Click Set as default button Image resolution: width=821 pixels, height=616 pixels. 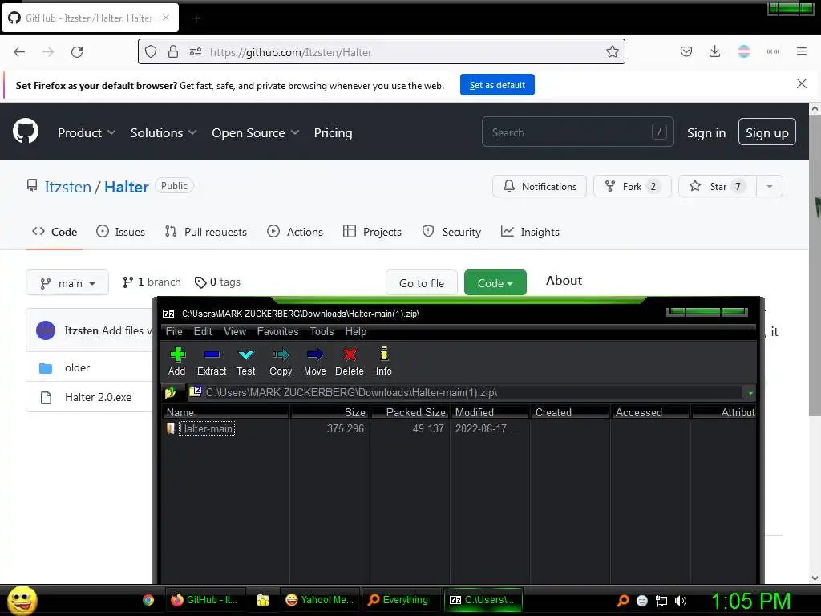pyautogui.click(x=497, y=85)
